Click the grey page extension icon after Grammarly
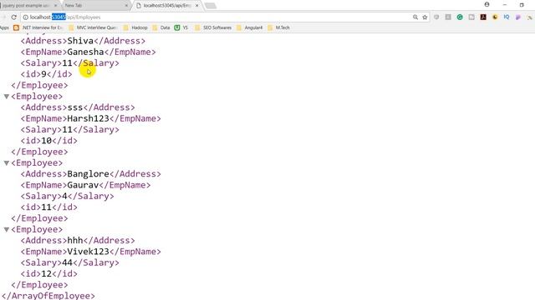Screen dimensions: 535x300 pyautogui.click(x=471, y=17)
